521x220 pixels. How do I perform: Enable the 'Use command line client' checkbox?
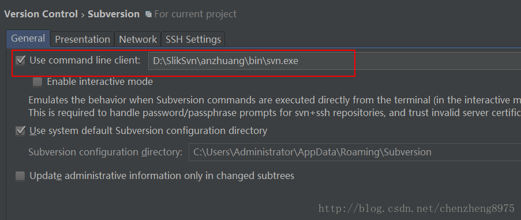tap(21, 61)
